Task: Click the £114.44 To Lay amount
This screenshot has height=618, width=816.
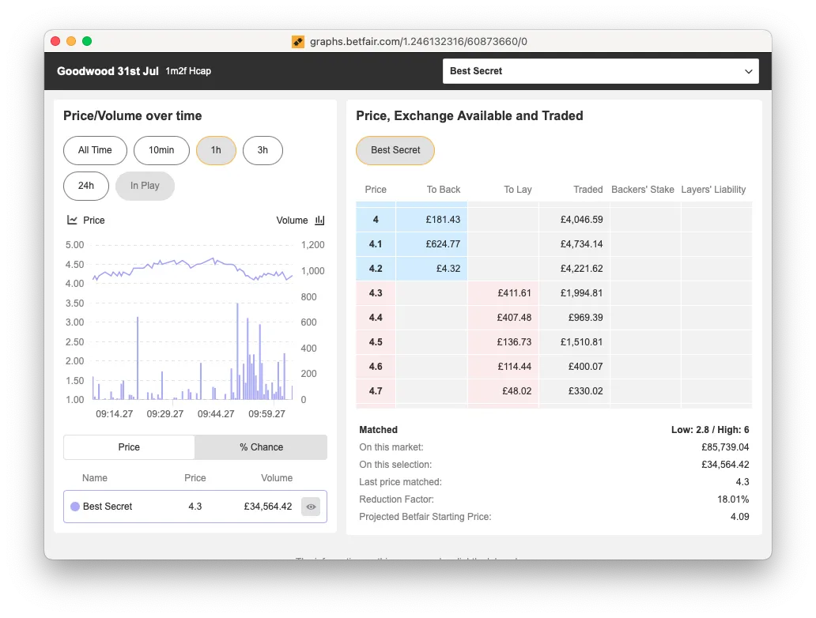Action: [x=514, y=366]
